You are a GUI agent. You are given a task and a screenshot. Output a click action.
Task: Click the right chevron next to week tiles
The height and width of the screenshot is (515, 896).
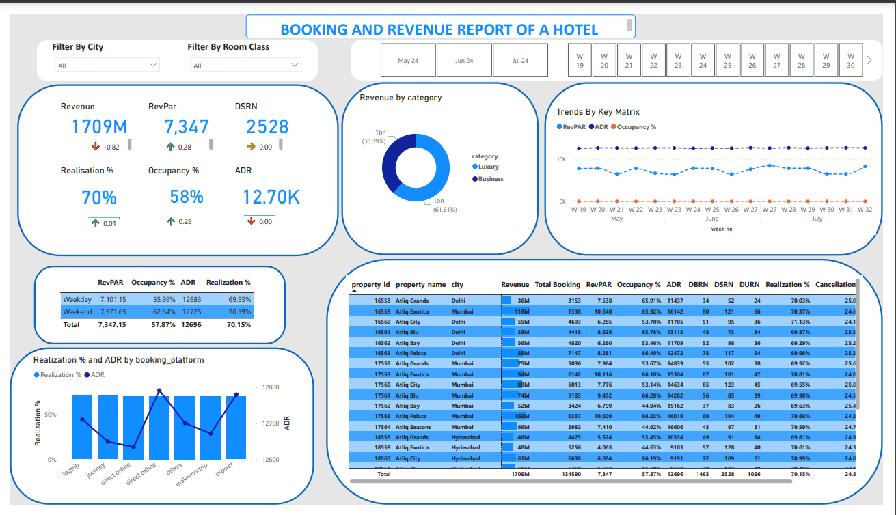pos(869,60)
